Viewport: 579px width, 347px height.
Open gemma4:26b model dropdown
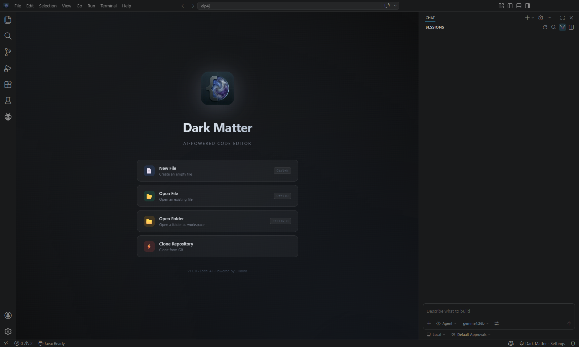tap(476, 323)
